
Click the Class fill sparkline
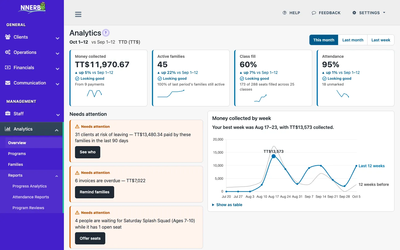pyautogui.click(x=260, y=98)
